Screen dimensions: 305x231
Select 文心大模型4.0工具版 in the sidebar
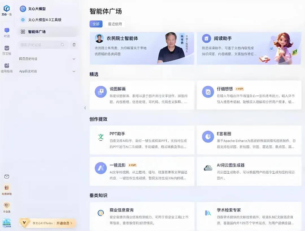45,20
